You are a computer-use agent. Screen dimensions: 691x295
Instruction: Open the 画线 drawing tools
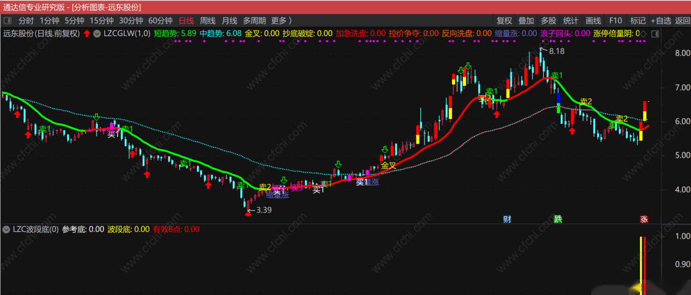point(593,21)
